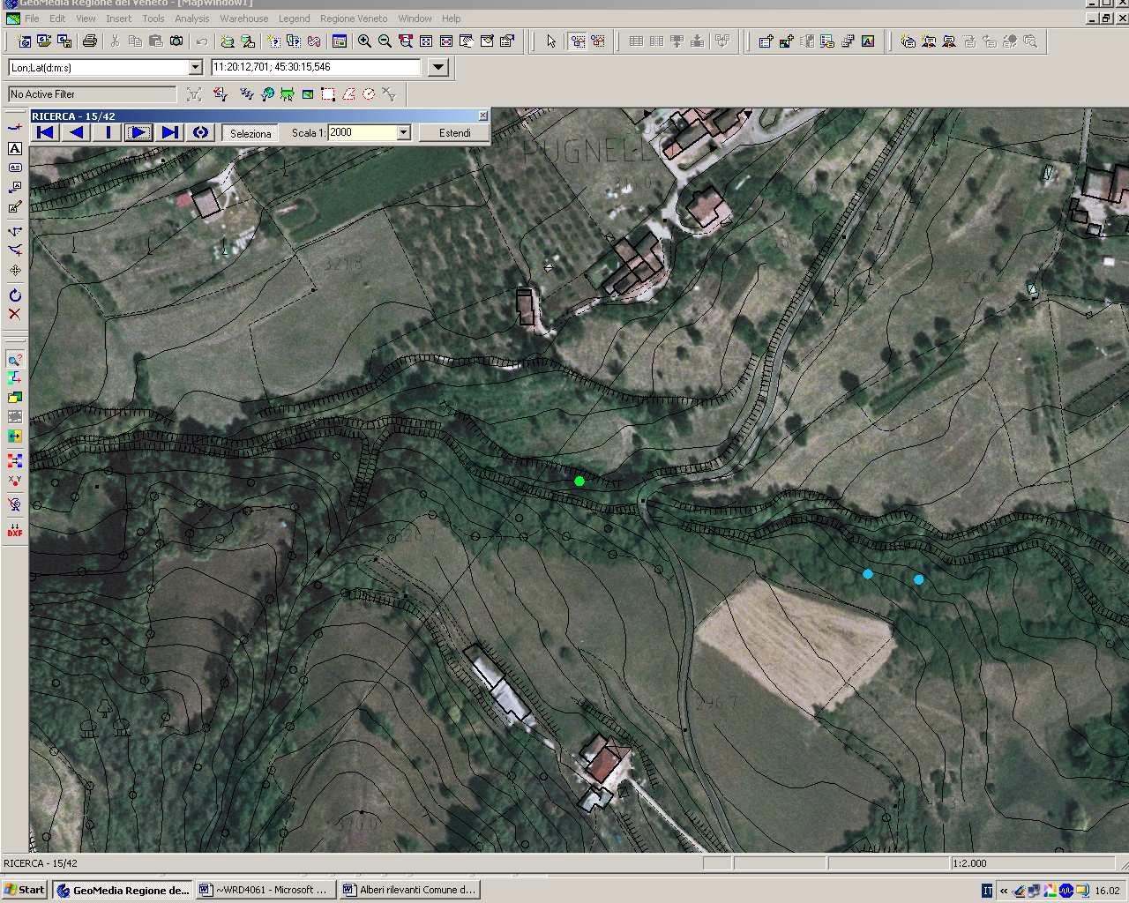Click the stop bar button in RICERCA
The width and height of the screenshot is (1129, 903).
108,132
